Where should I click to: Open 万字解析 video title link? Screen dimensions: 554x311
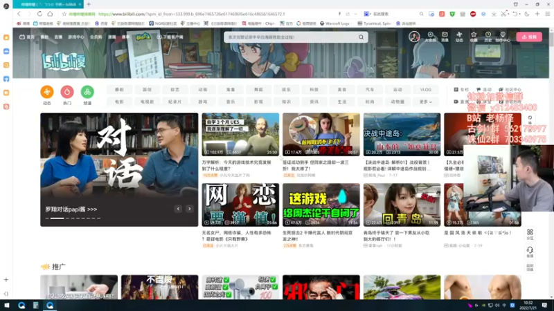point(236,165)
